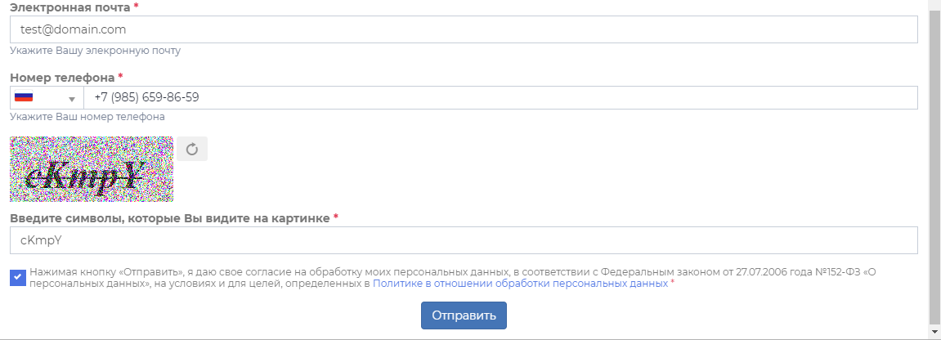Click into the phone number field

coord(500,98)
